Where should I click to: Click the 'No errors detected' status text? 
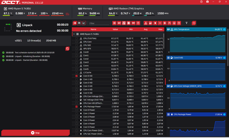[x=29, y=31]
